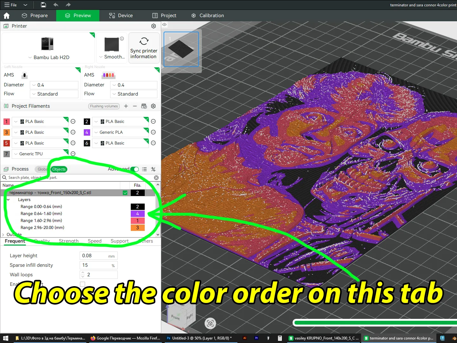Click the AMS filament sync icon

[144, 106]
